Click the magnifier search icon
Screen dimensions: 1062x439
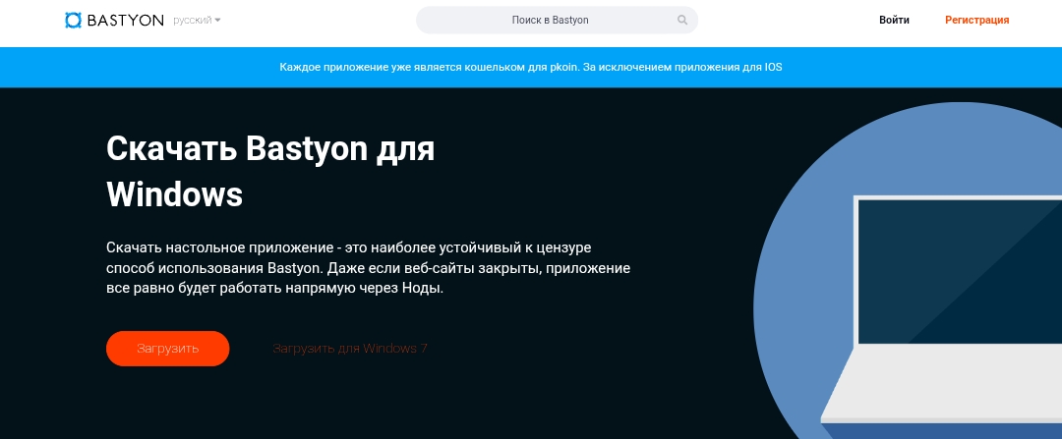tap(682, 20)
